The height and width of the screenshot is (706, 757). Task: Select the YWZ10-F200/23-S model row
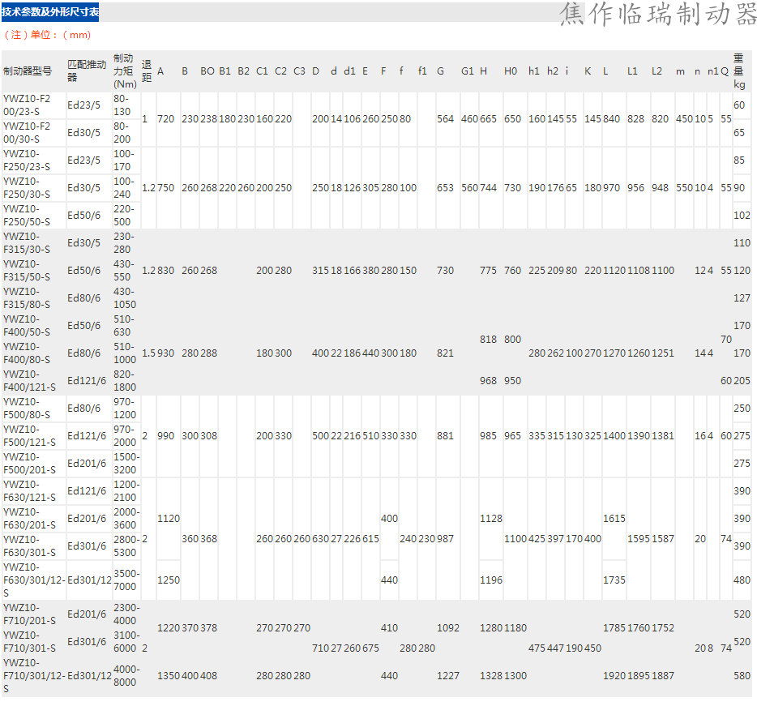coord(28,105)
